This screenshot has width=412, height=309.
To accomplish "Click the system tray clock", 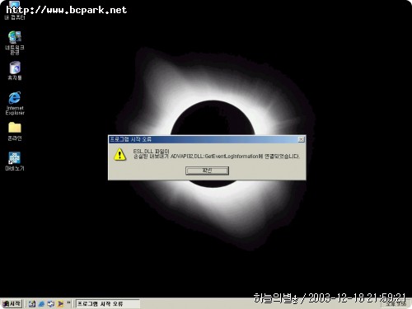I will [x=396, y=304].
